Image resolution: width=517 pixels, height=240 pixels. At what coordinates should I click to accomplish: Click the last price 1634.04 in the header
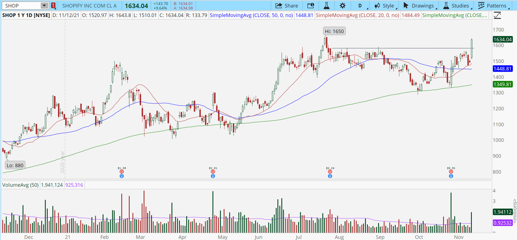(x=136, y=6)
